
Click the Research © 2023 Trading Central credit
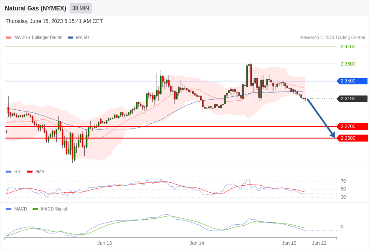click(x=333, y=37)
